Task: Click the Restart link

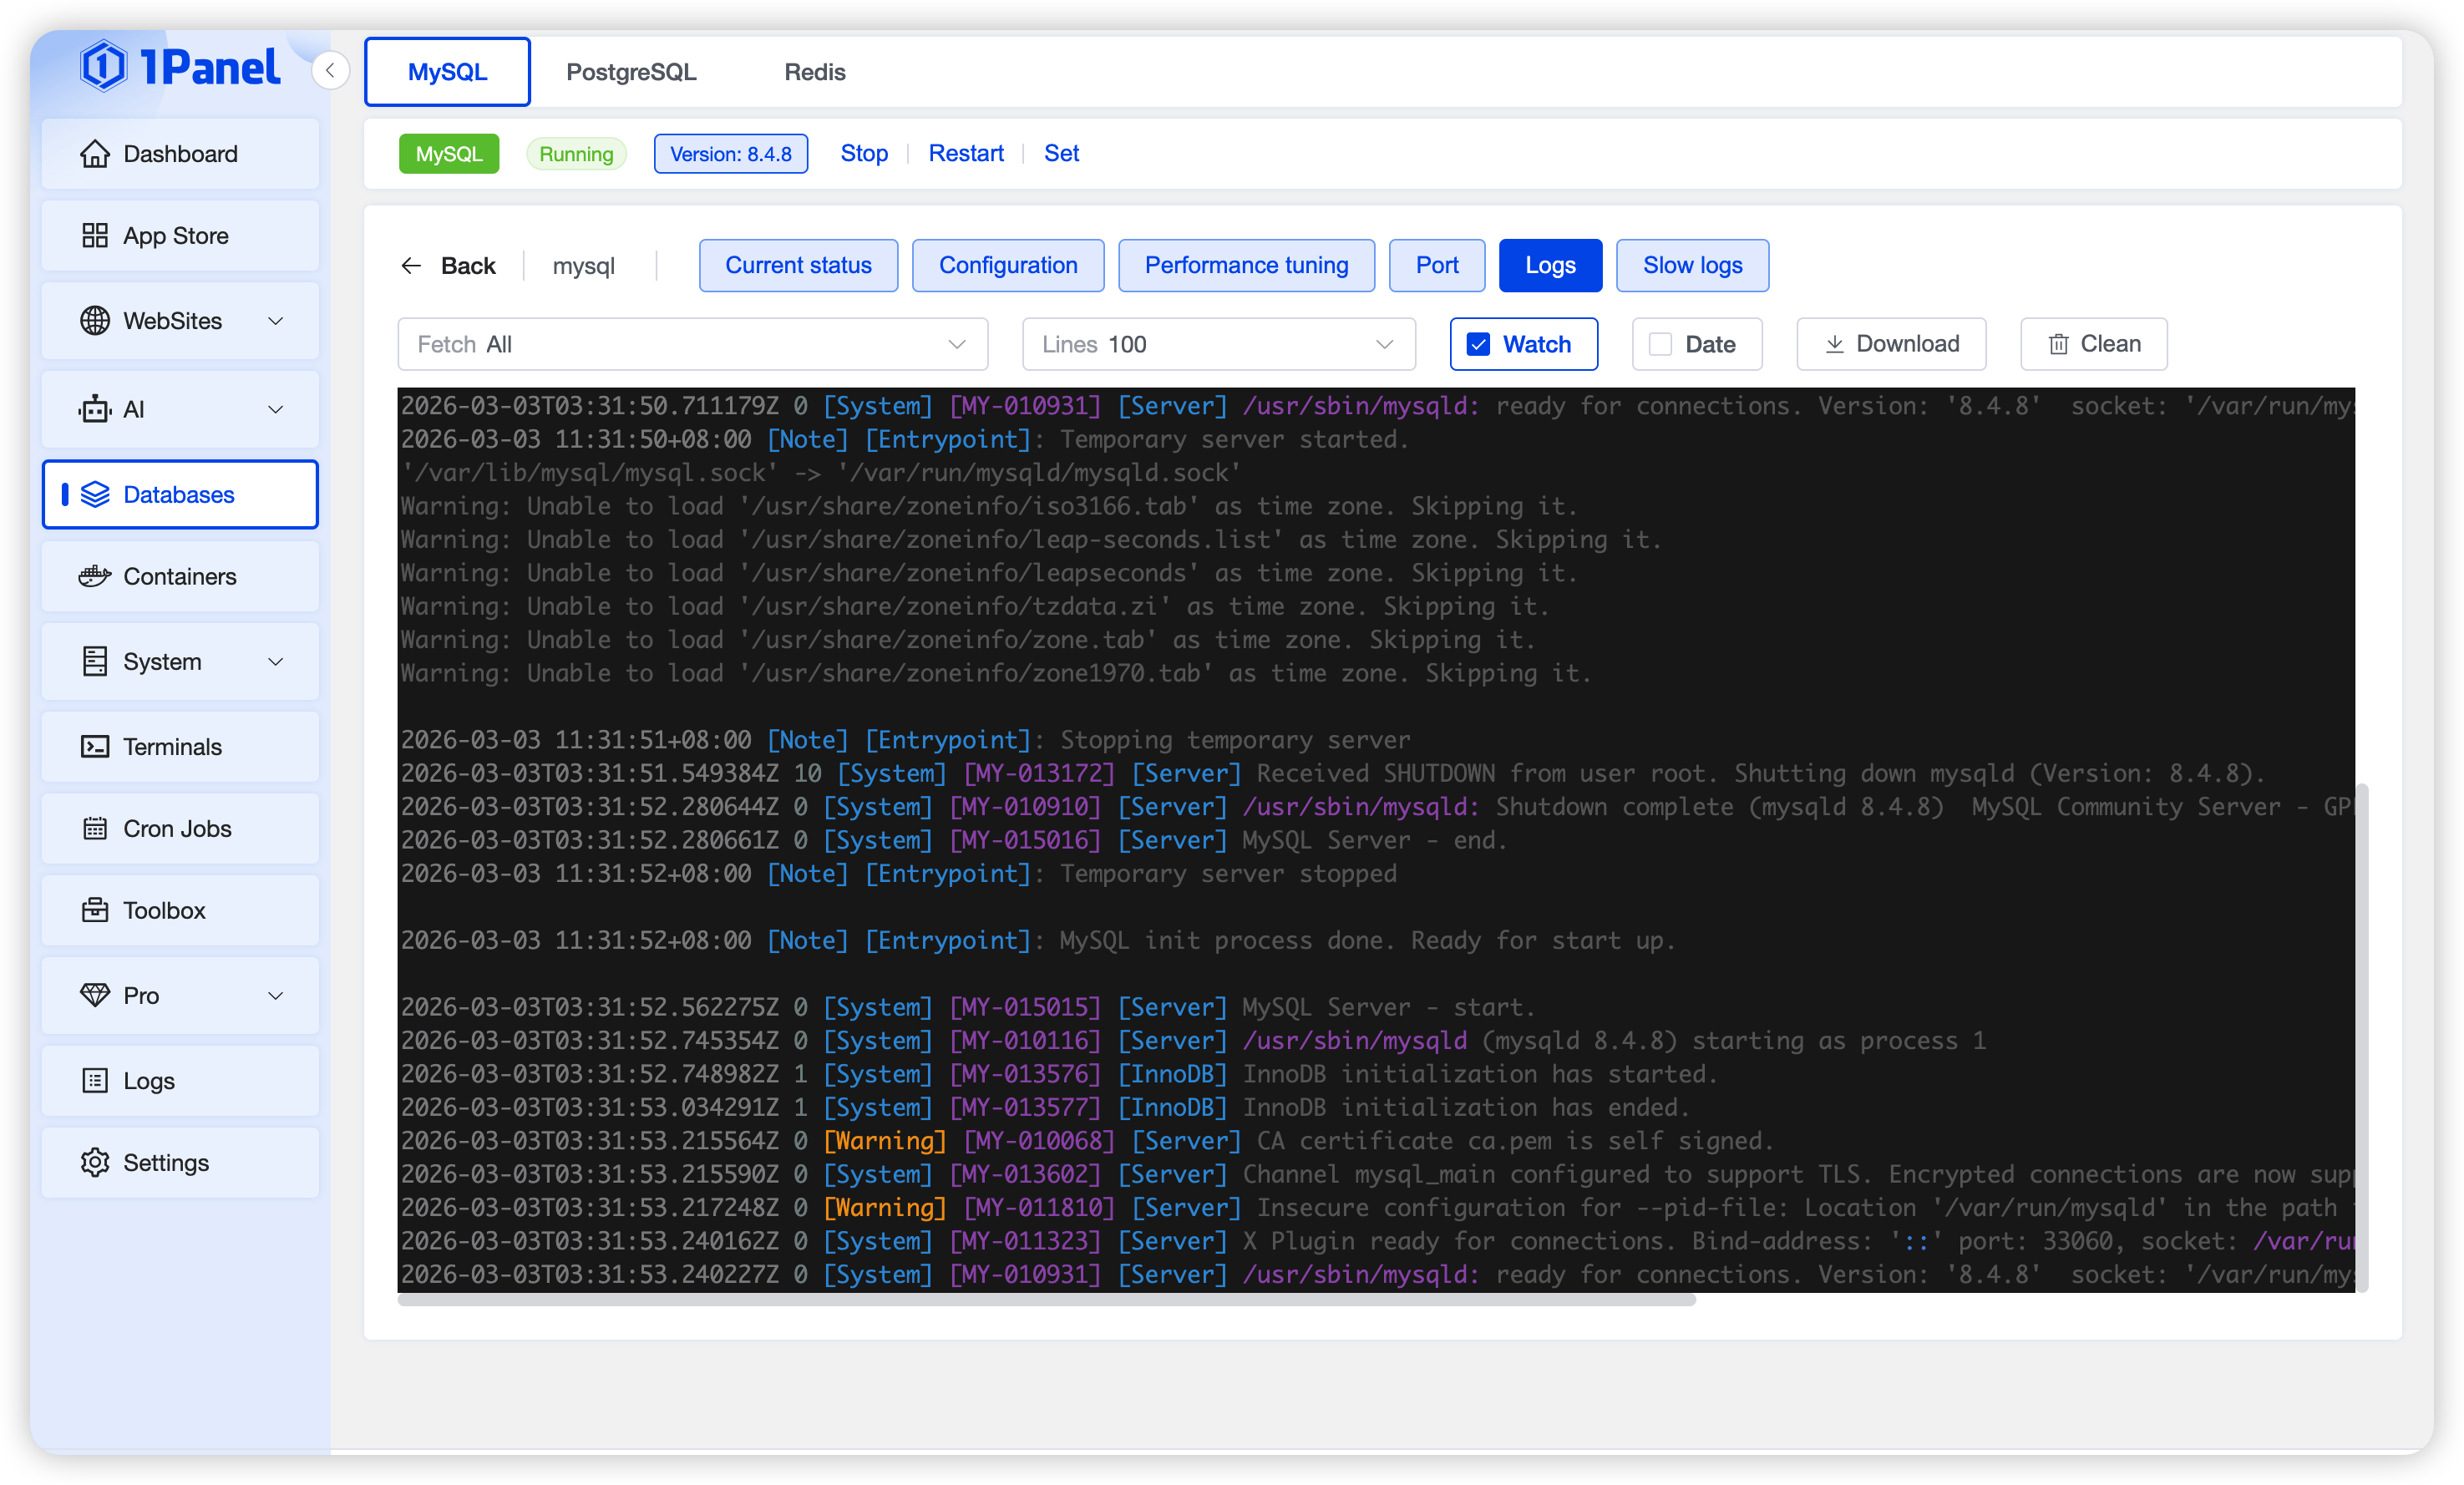Action: (x=965, y=154)
